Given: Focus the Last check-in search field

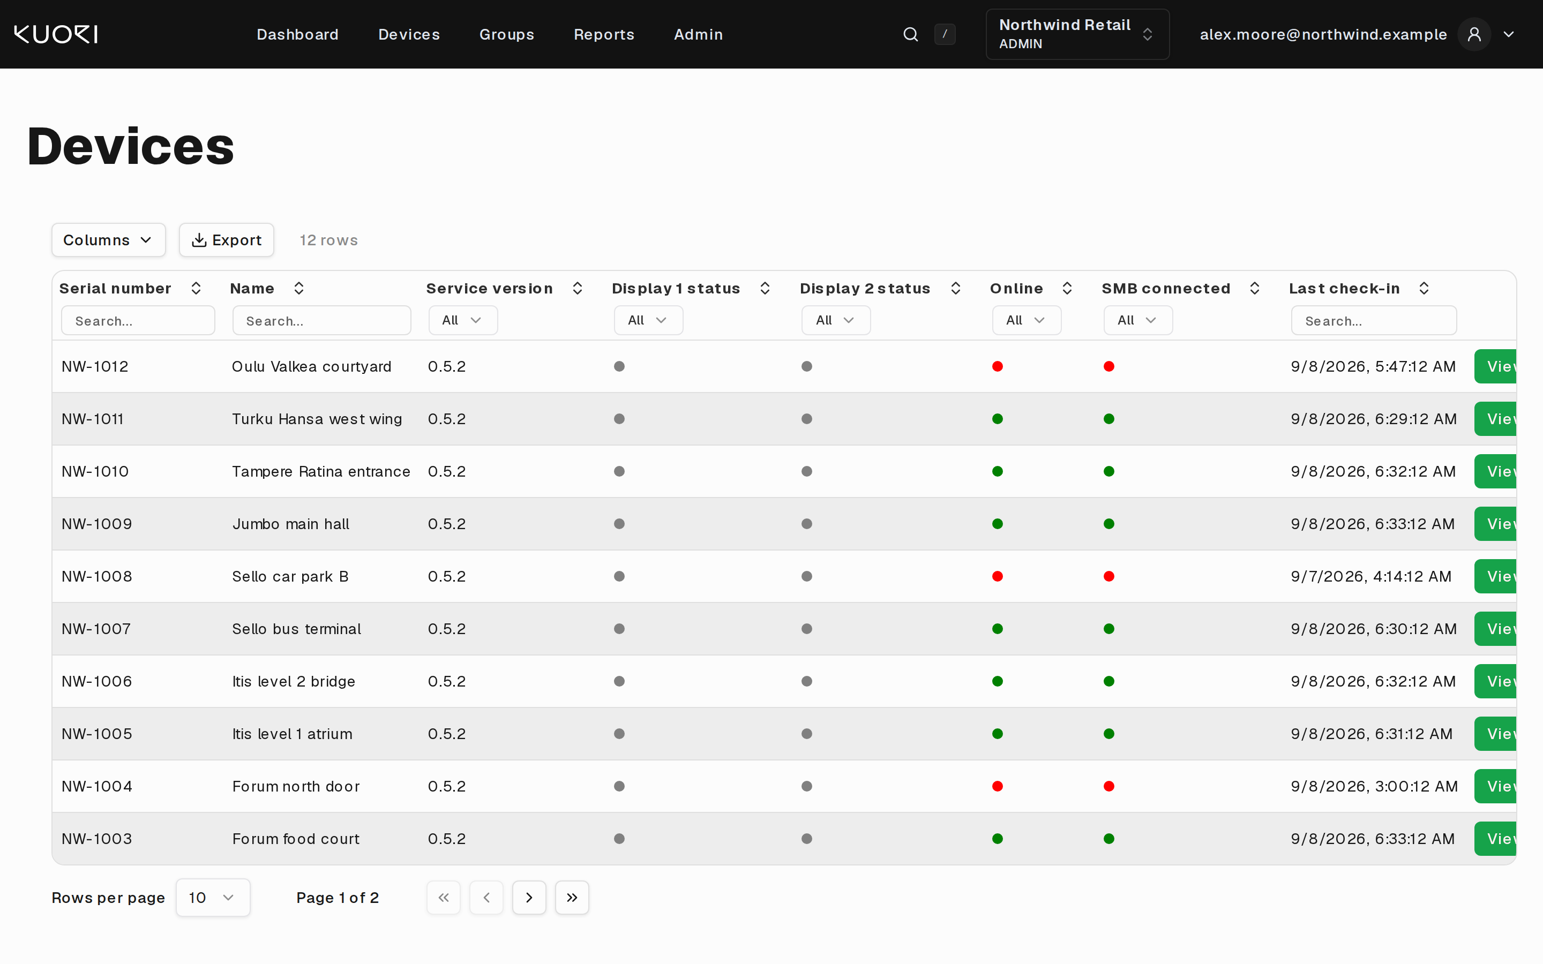Looking at the screenshot, I should [x=1374, y=320].
